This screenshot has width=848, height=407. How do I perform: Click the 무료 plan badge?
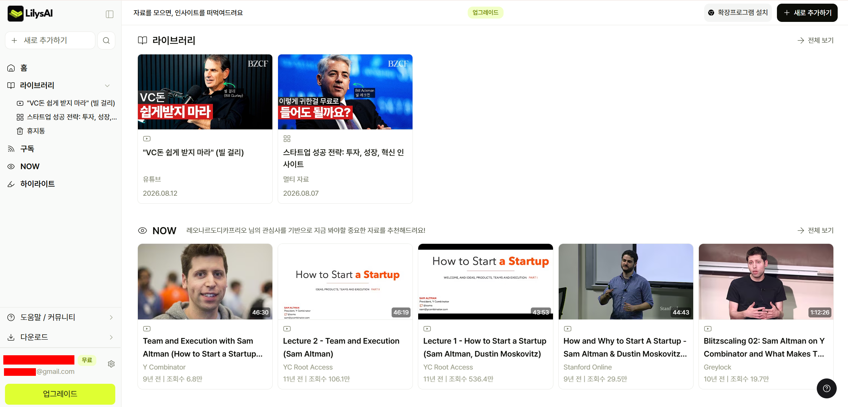pyautogui.click(x=87, y=360)
